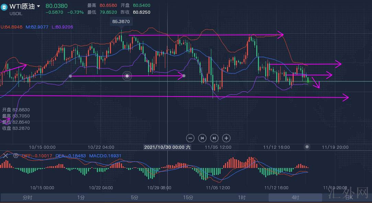Select the 4时 timeframe tab
Screen dimensions: 372x203
pyautogui.click(x=295, y=198)
